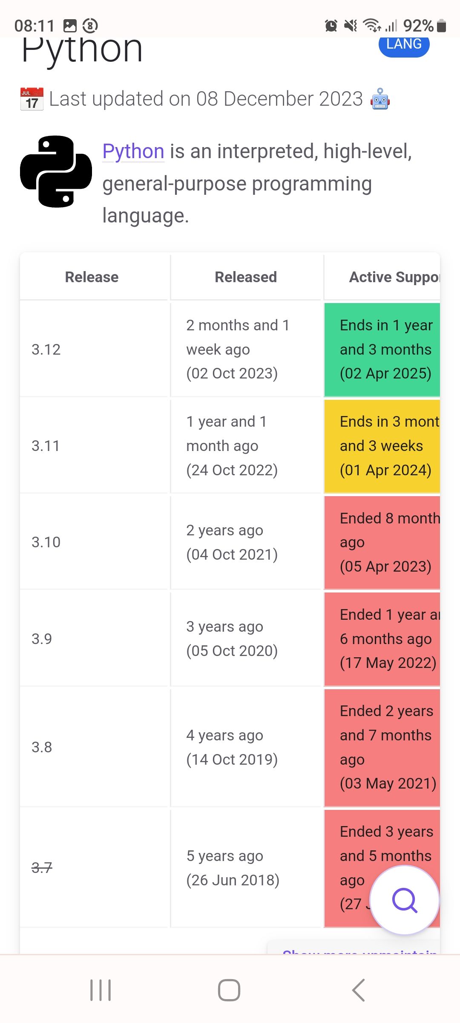This screenshot has width=460, height=1023.
Task: Tap the floating search magnifier button
Action: pos(404,900)
